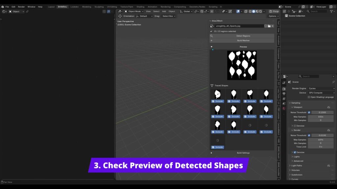Screen dimensions: 337x189
Task: Adjust the Viewport Max Samples field 1024
Action: pyautogui.click(x=321, y=117)
